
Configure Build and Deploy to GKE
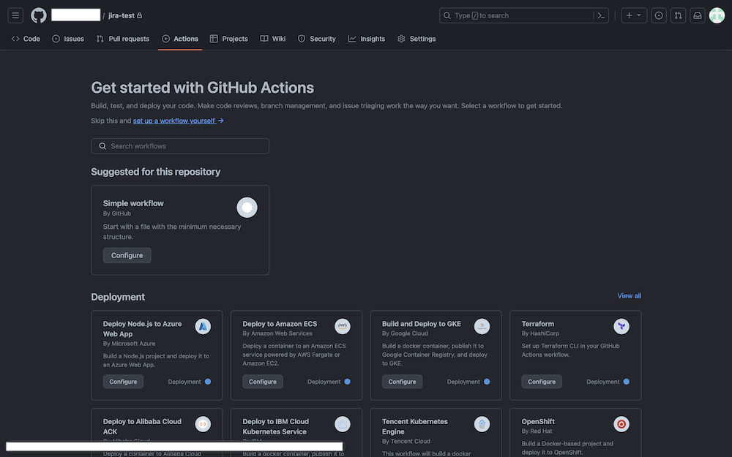pos(402,382)
